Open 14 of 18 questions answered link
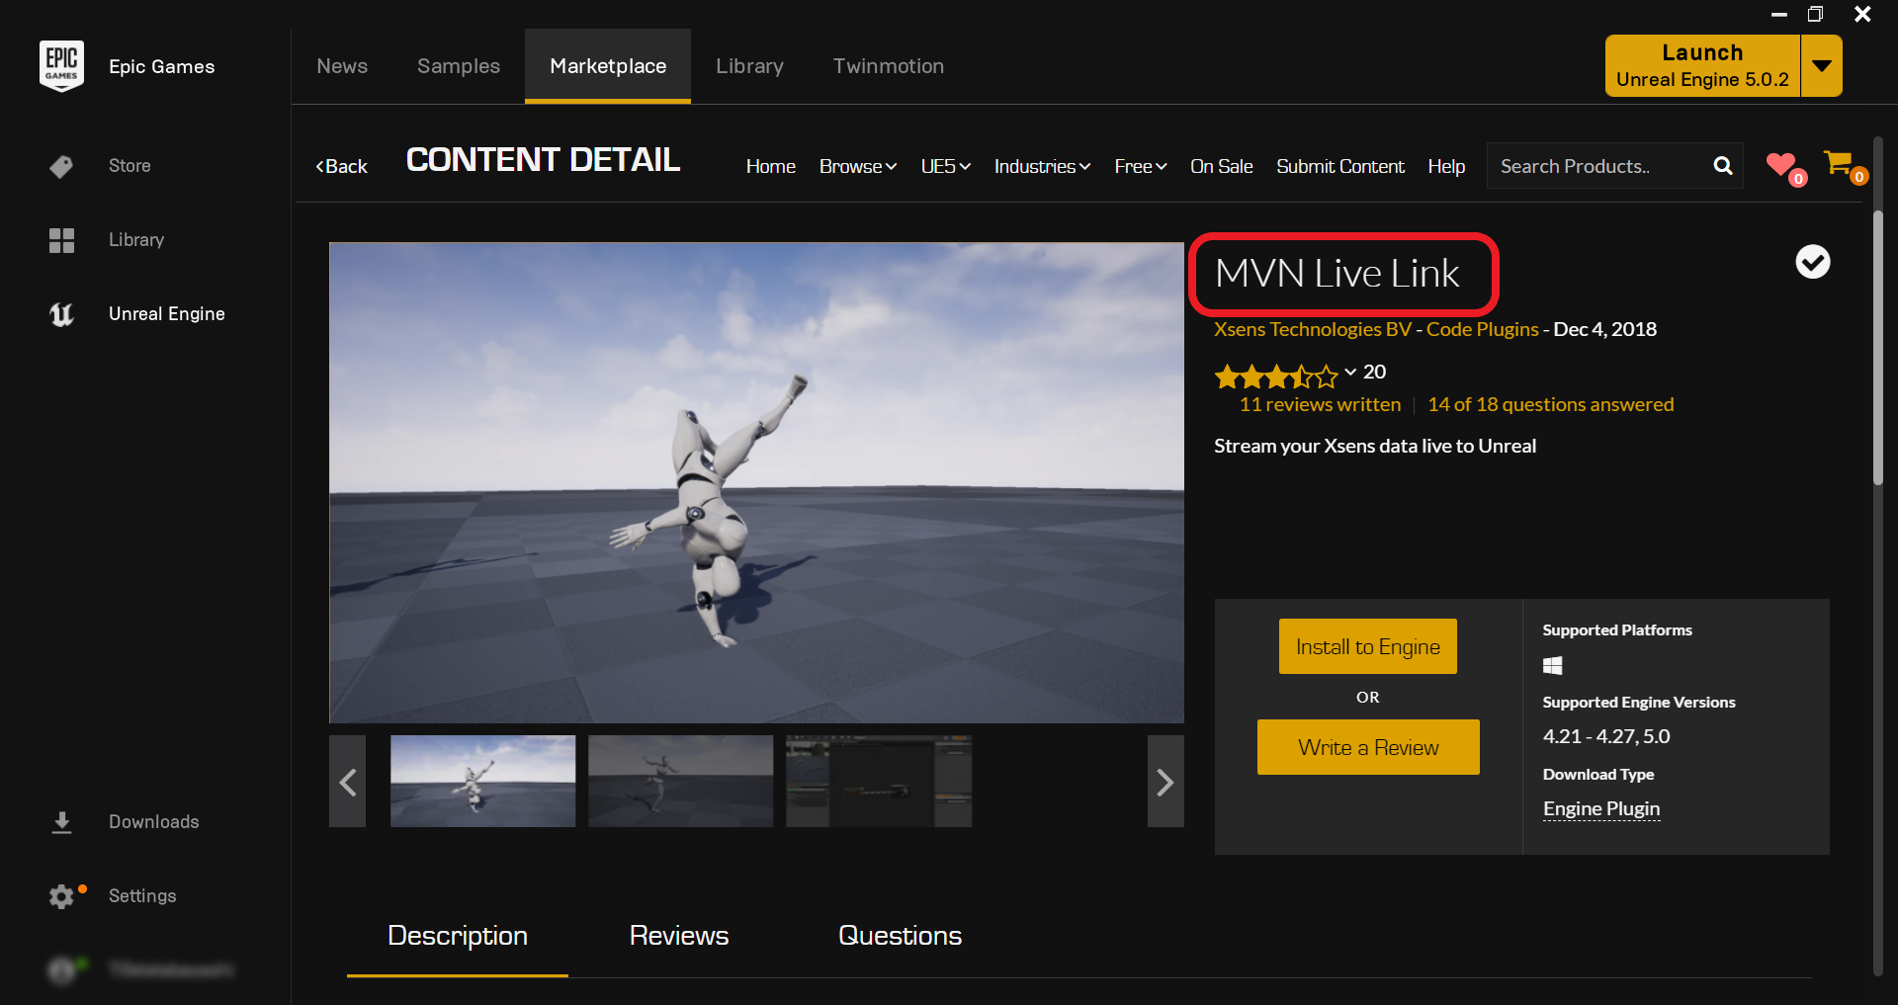1898x1005 pixels. point(1551,404)
